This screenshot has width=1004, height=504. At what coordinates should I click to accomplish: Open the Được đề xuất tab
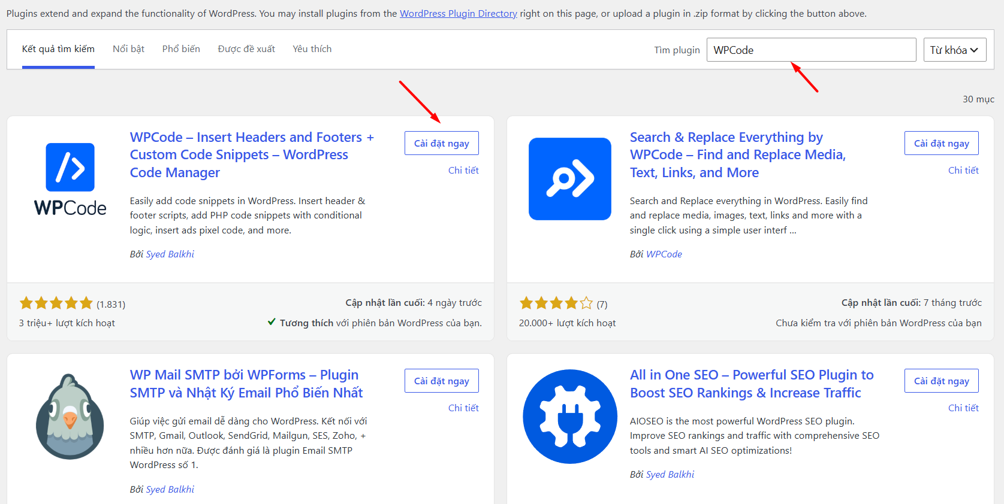[246, 49]
